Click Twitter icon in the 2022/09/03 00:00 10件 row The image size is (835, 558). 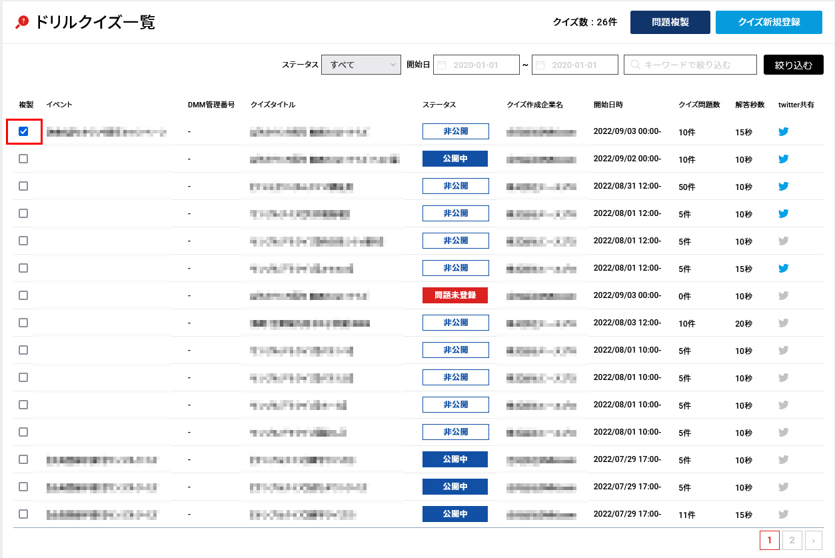pos(784,132)
